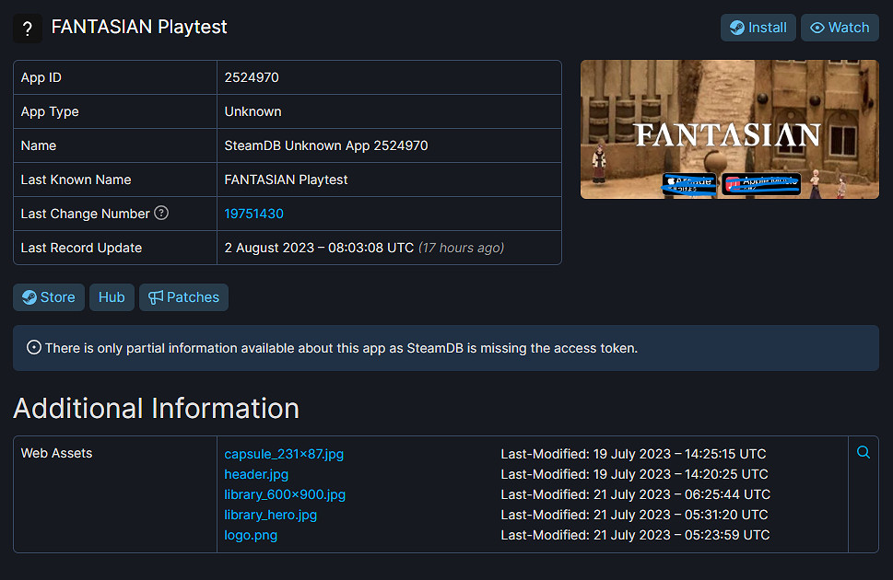
Task: Click the FANTASIAN header image
Action: coord(729,130)
